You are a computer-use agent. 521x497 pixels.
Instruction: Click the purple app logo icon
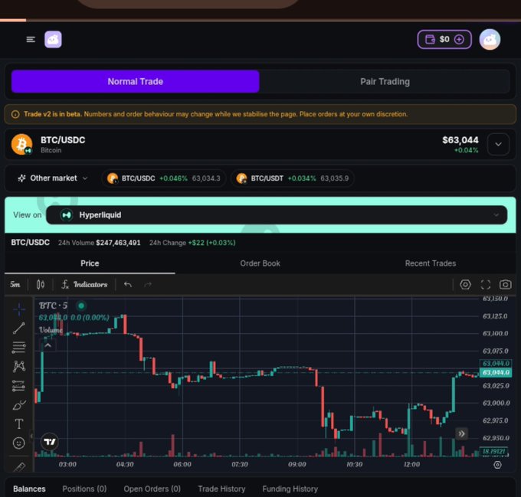[x=53, y=40]
